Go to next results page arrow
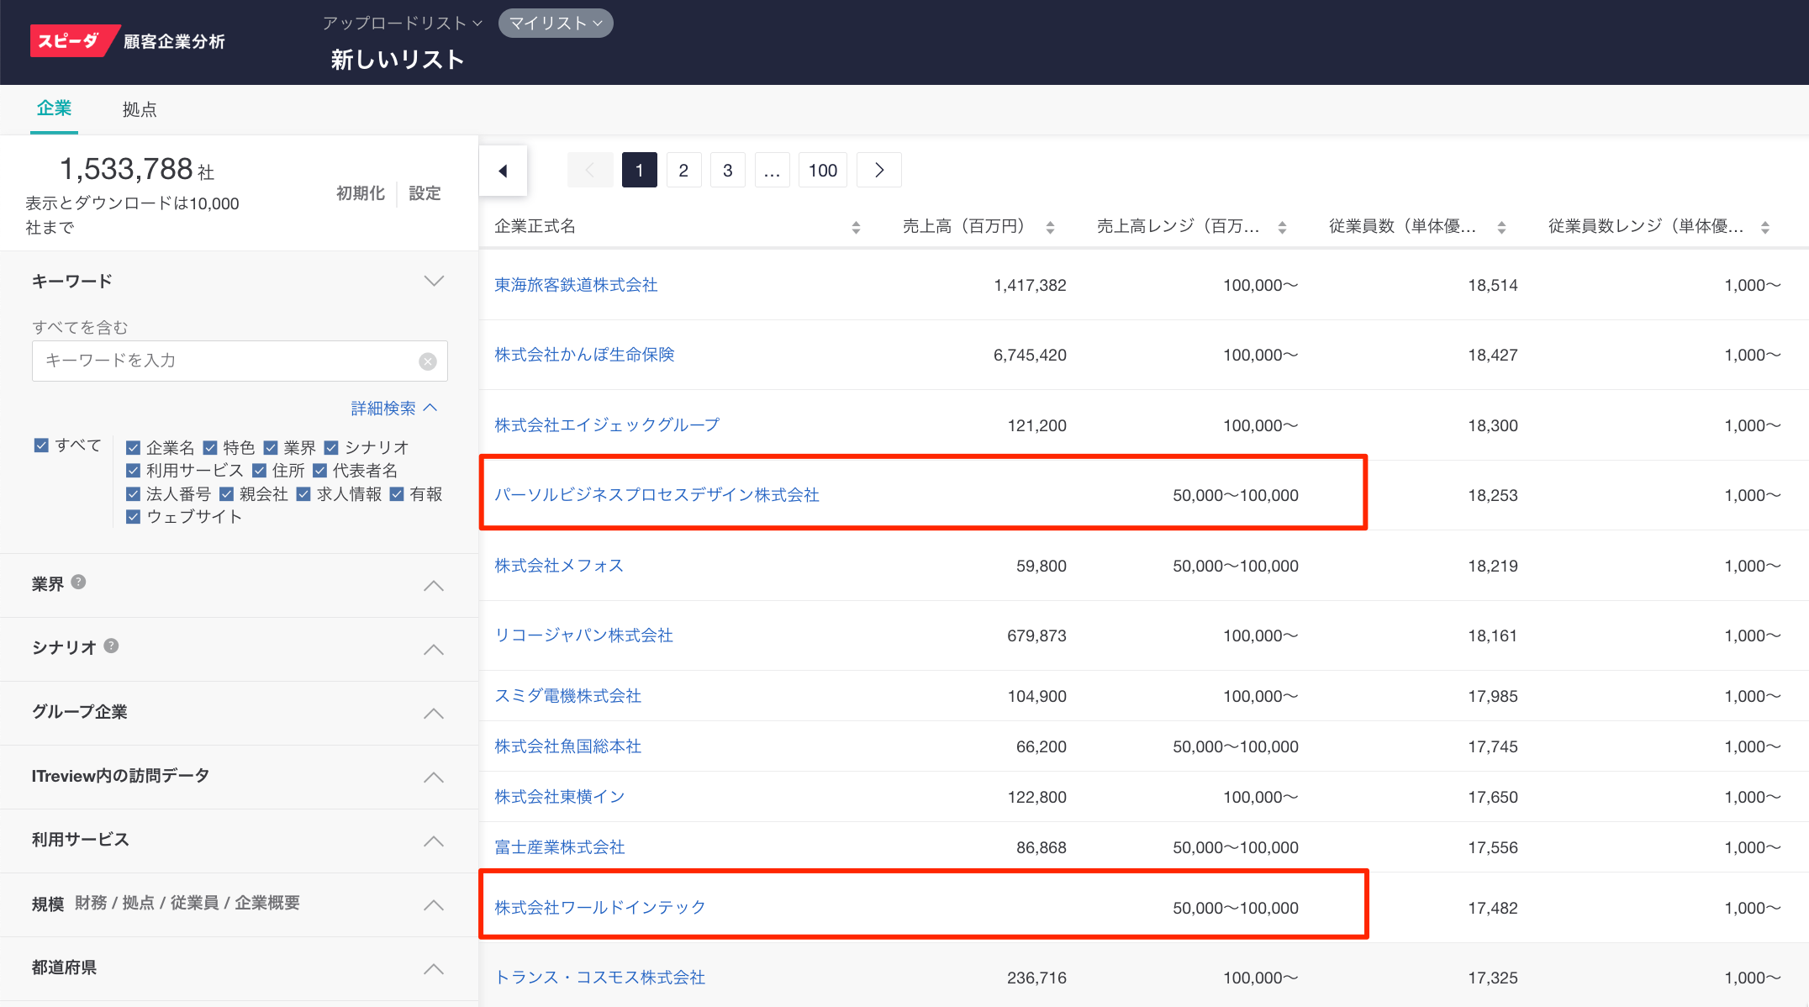 click(878, 171)
